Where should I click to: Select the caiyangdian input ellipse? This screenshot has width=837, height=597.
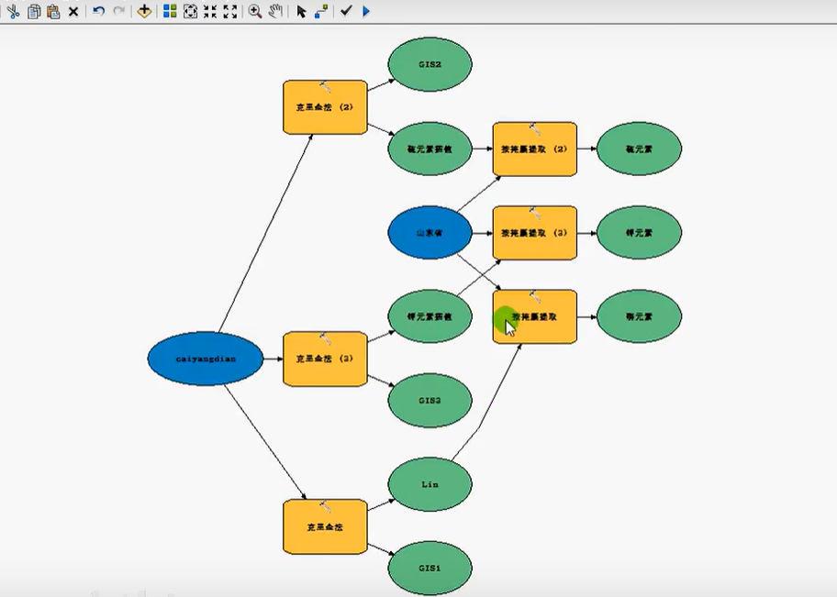(206, 359)
